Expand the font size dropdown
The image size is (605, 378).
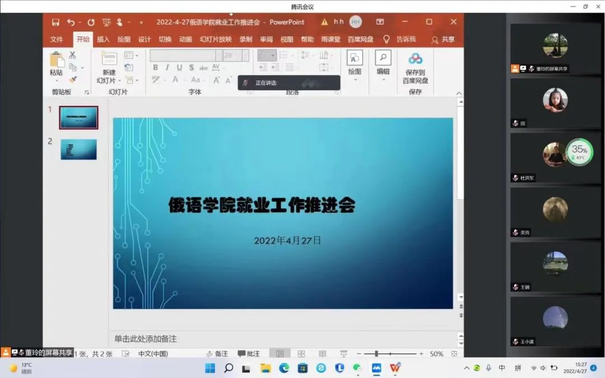pyautogui.click(x=245, y=55)
